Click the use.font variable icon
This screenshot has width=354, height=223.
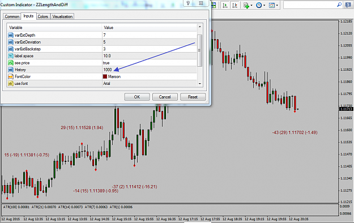pos(11,84)
